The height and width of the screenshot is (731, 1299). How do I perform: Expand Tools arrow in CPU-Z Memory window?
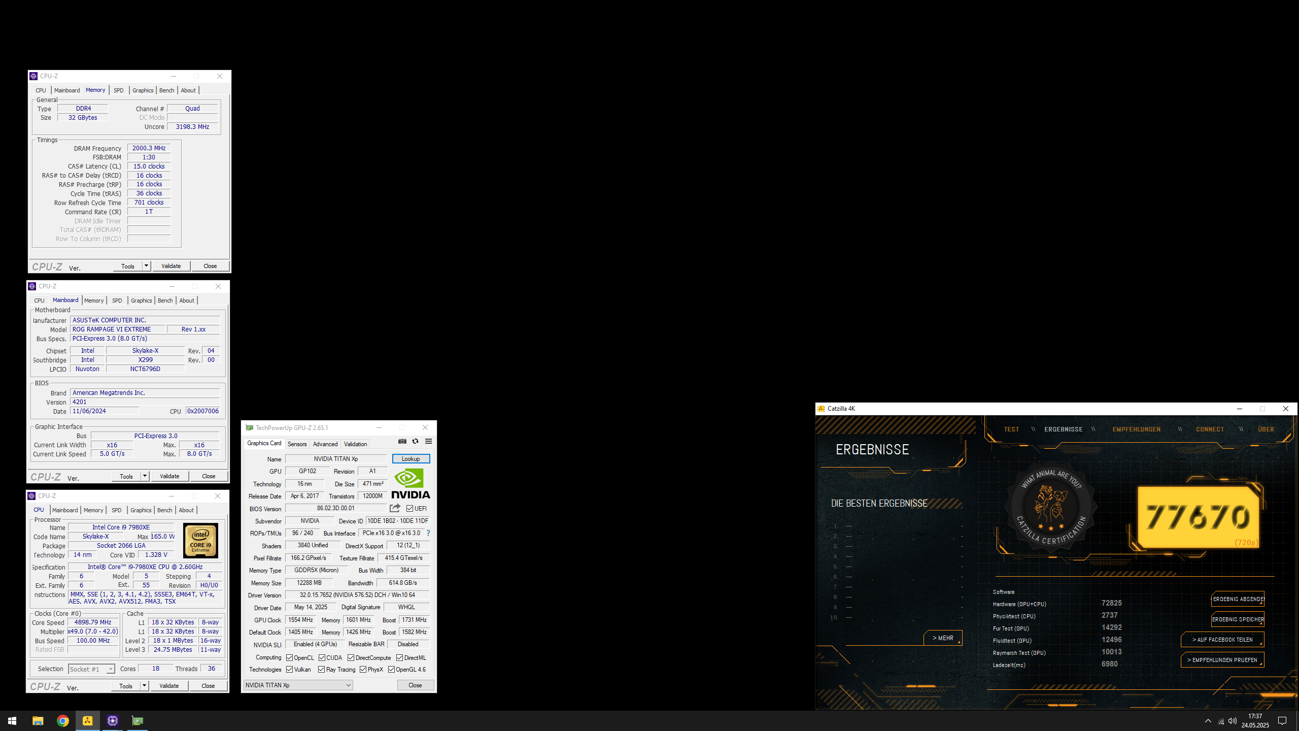pos(146,265)
